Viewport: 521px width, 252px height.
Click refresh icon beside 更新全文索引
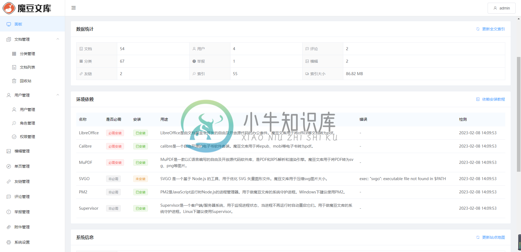[x=478, y=29]
